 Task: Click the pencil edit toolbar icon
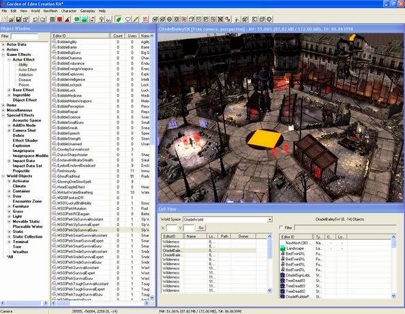coord(136,19)
